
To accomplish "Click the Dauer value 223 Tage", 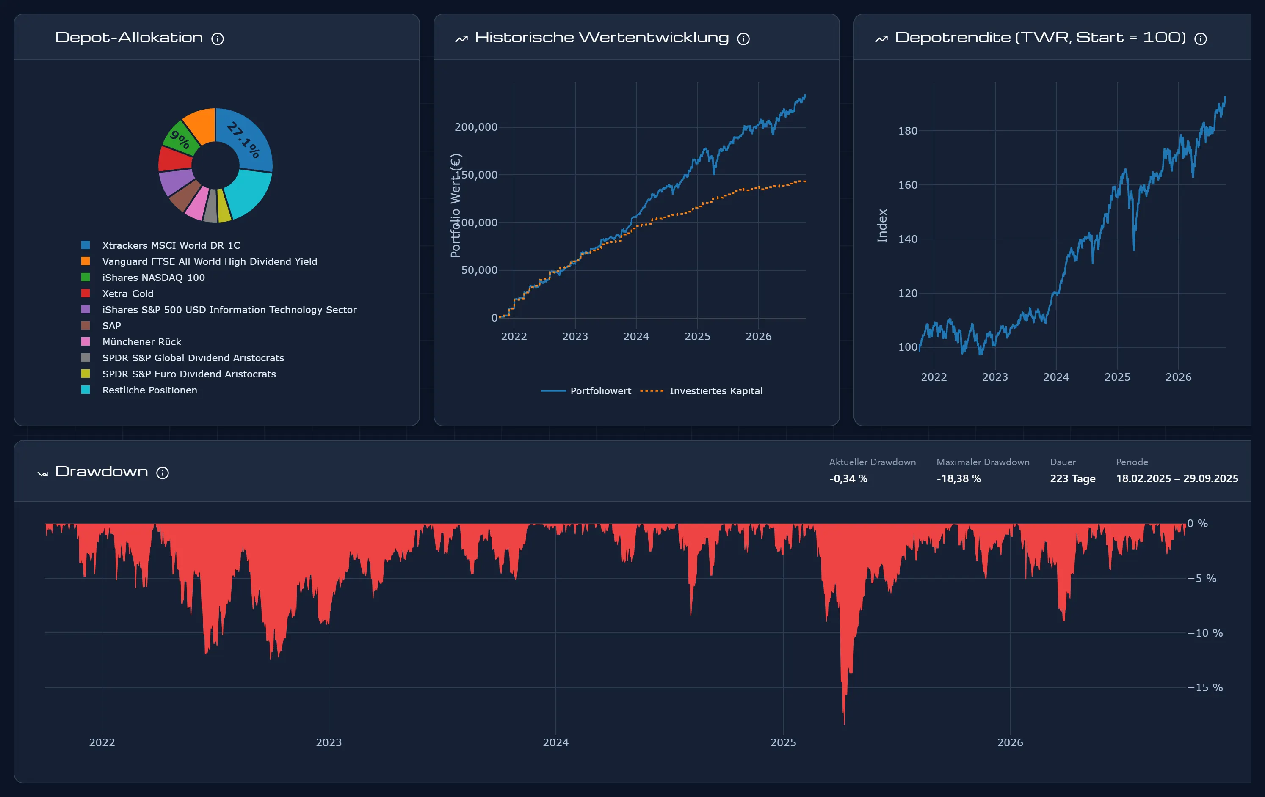I will pyautogui.click(x=1073, y=479).
